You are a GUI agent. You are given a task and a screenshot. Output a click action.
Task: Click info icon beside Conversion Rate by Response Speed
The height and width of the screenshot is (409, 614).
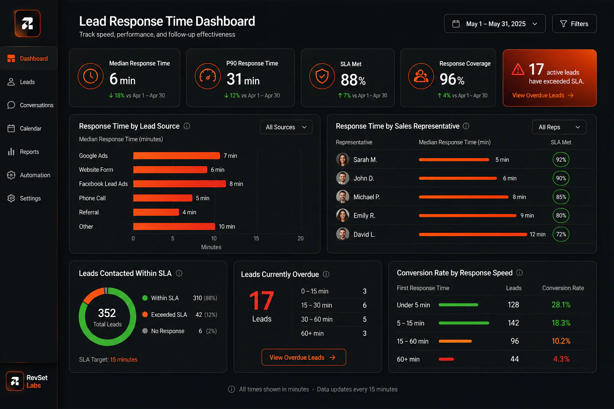[520, 272]
